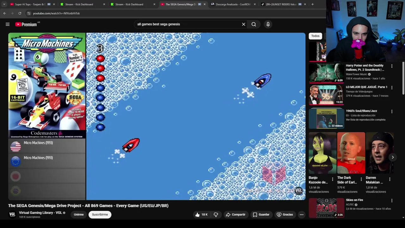Open 1960's Soul/Blues/Jazz playlist thumbnail
This screenshot has width=405, height=228.
(326, 118)
